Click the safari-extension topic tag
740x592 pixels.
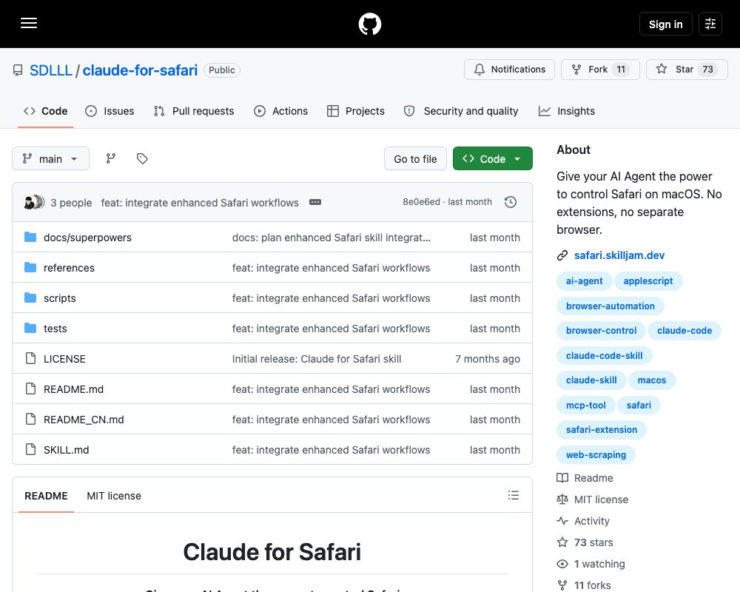601,430
